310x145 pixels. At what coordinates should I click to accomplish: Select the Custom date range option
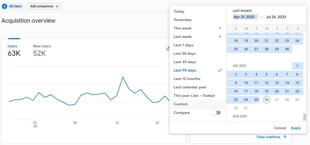(180, 104)
